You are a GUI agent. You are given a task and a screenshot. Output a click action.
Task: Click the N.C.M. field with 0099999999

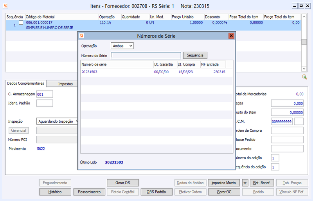click(x=282, y=121)
